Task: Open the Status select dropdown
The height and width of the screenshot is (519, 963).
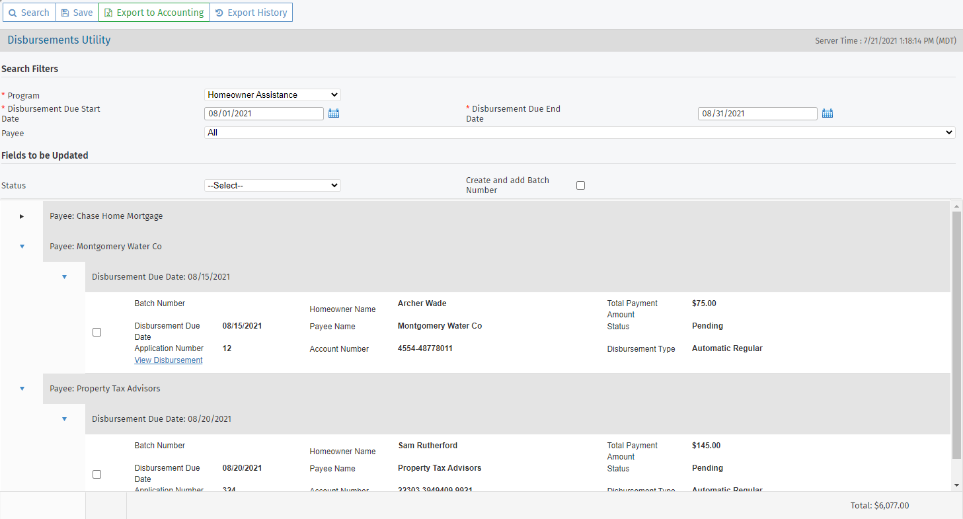Action: tap(272, 186)
